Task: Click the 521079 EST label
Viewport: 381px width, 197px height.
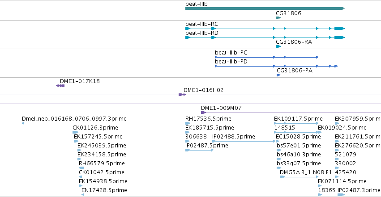Action: (x=346, y=155)
